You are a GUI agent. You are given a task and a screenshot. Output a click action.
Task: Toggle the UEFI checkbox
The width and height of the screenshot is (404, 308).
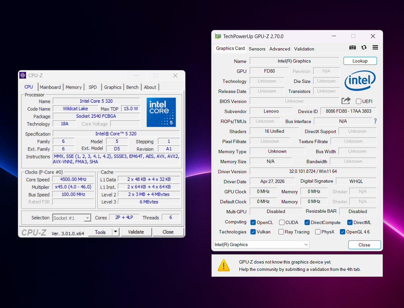coord(359,101)
